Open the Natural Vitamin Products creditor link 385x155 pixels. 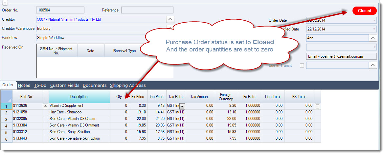click(x=69, y=19)
